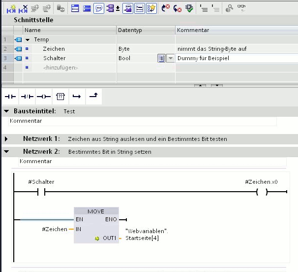Toggle network comments display icon
The width and height of the screenshot is (298, 272).
[140, 8]
